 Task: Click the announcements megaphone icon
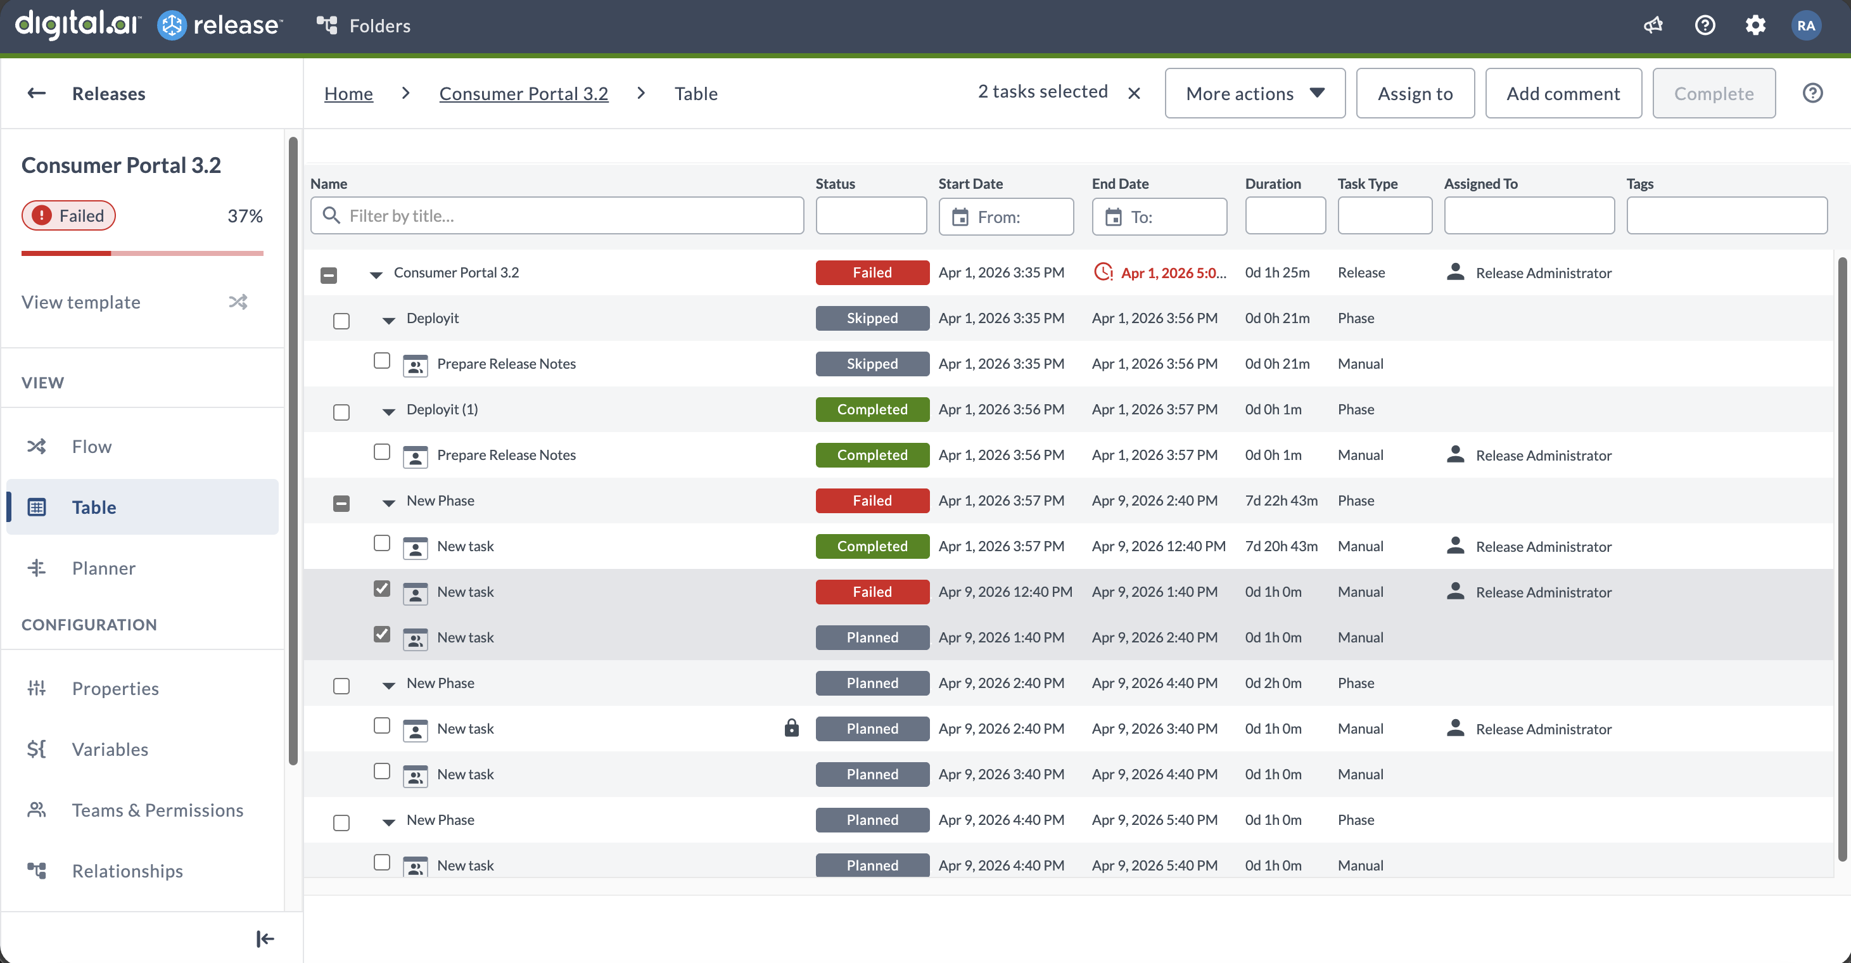point(1653,26)
